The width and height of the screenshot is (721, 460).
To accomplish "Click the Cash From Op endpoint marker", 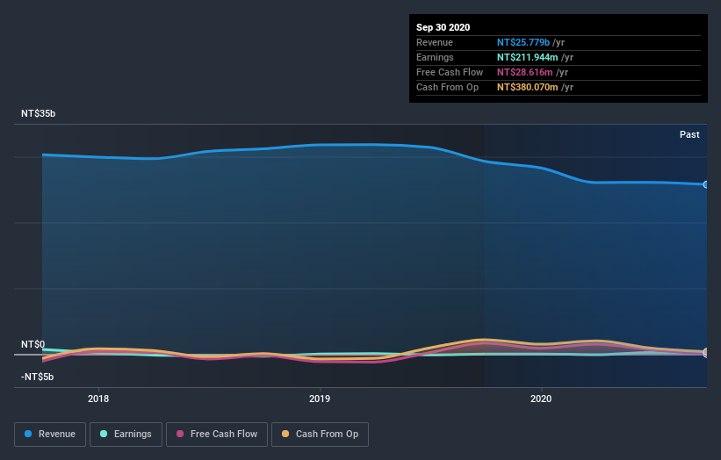I will pos(706,352).
